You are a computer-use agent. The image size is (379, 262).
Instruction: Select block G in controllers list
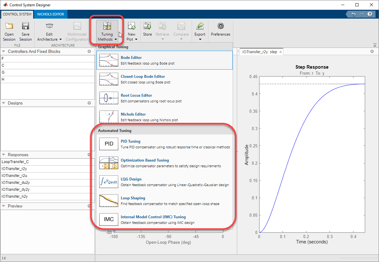(48, 72)
